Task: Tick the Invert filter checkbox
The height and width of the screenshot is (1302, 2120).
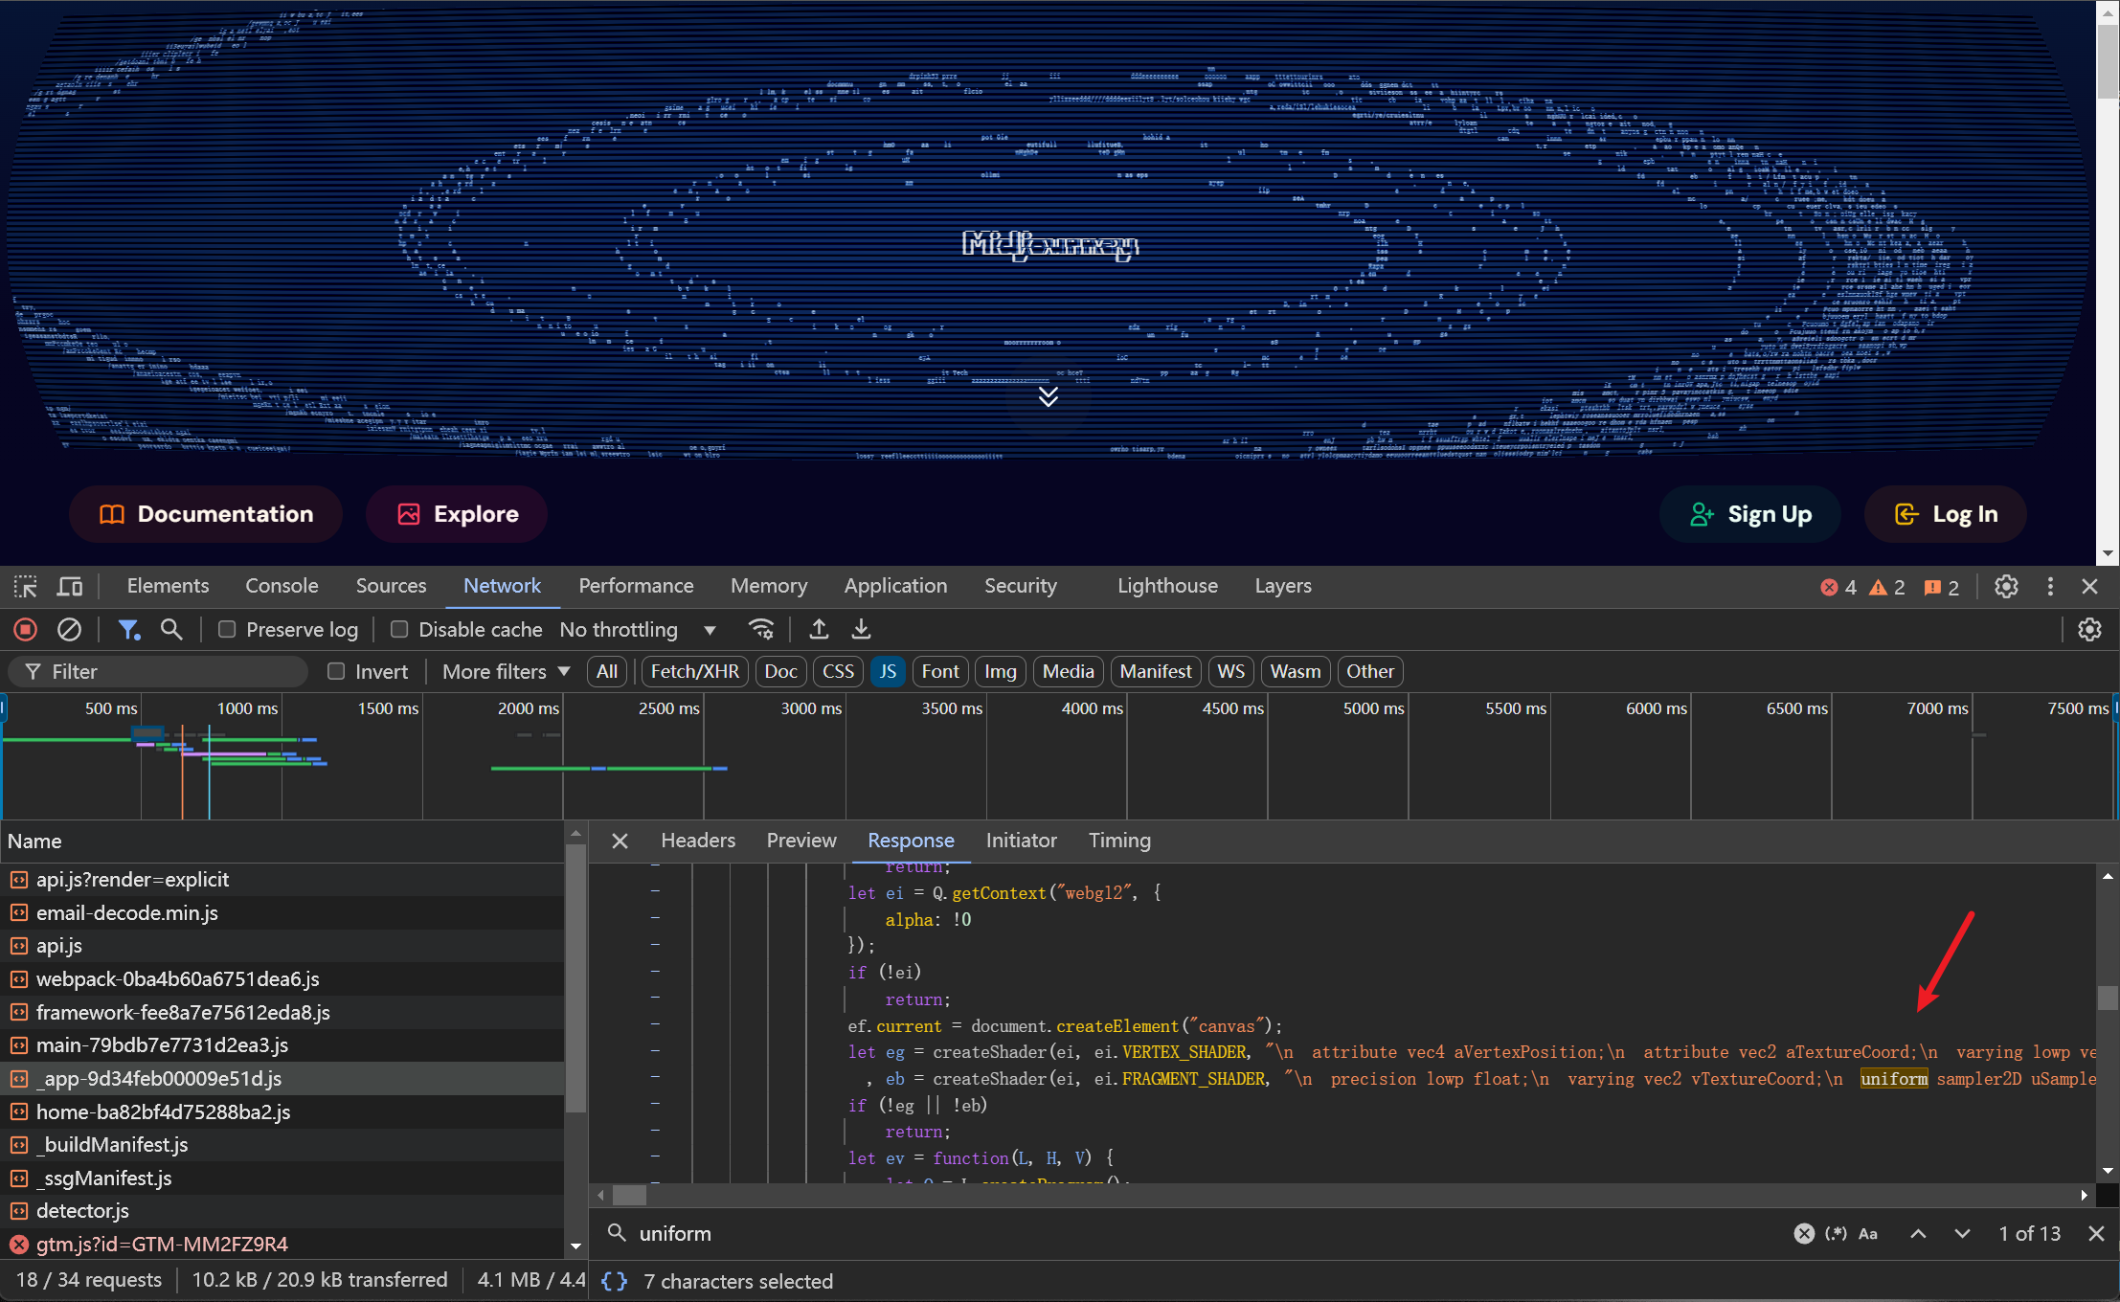Action: 336,671
